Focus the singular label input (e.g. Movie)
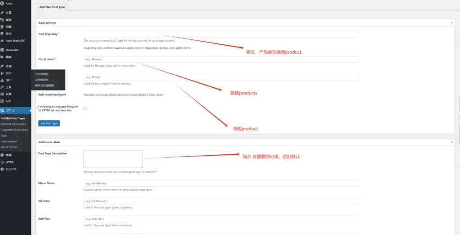Screen dimensions: 460x235 click(x=221, y=77)
